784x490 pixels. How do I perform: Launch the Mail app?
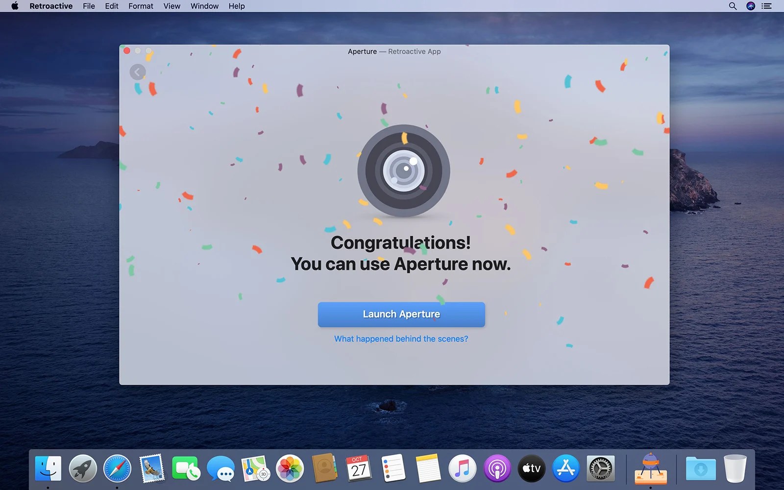pos(152,468)
